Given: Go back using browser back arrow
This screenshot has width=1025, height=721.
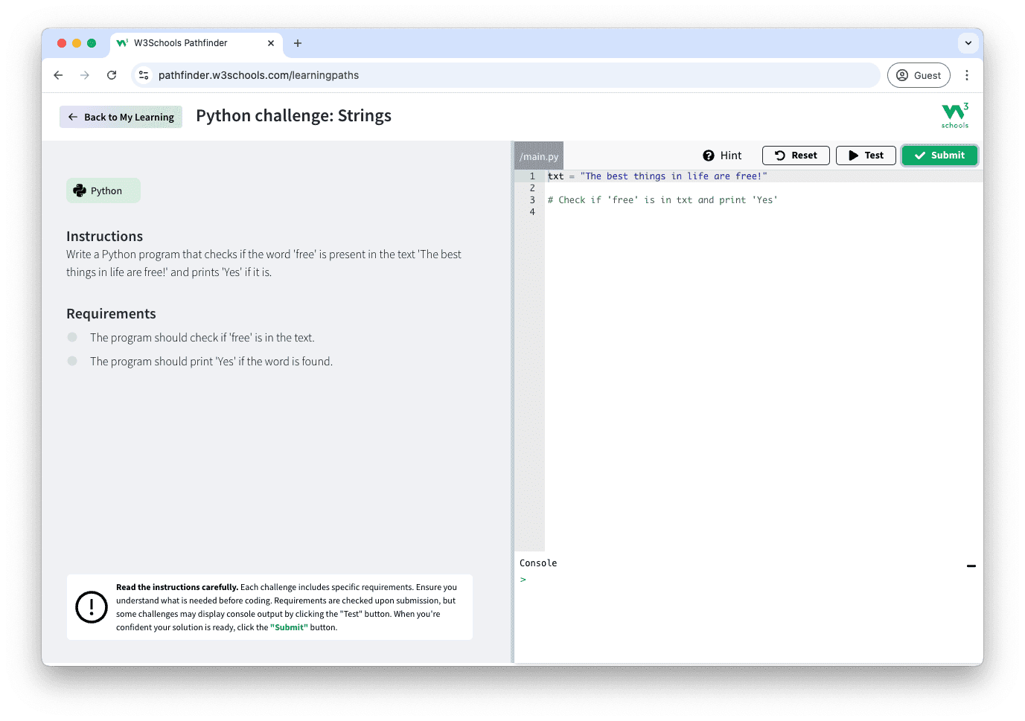Looking at the screenshot, I should pos(58,75).
